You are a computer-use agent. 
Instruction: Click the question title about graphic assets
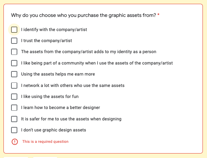pos(83,15)
